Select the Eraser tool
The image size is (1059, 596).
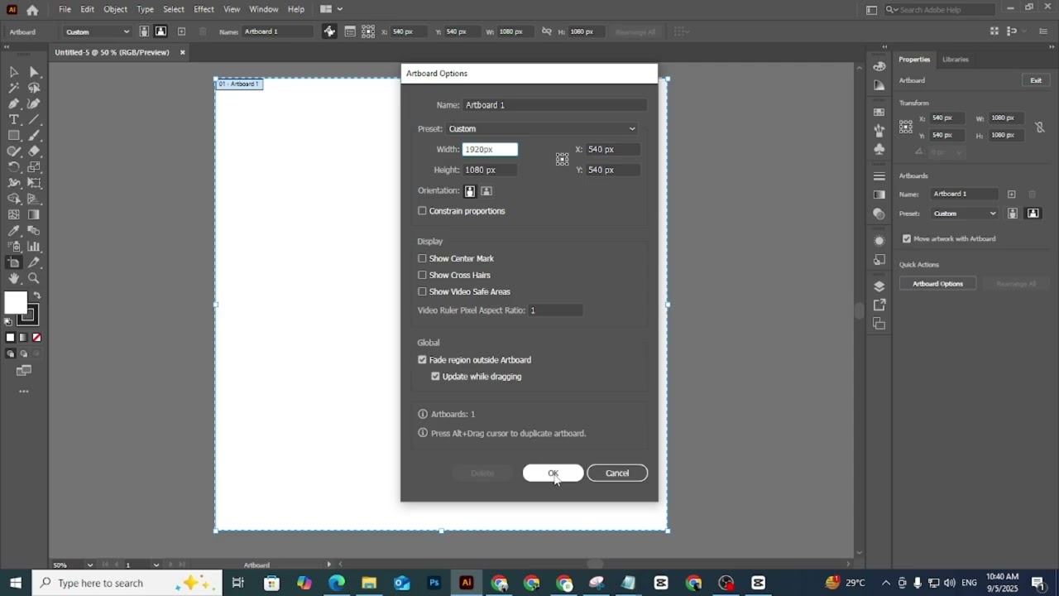coord(34,151)
